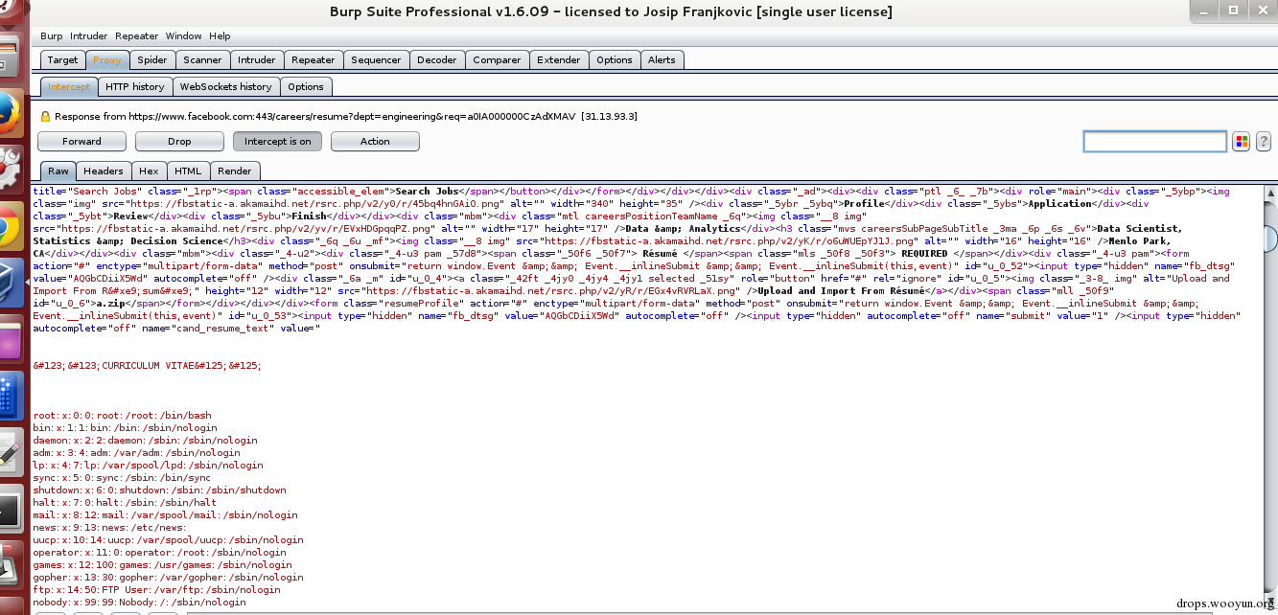Viewport: 1278px width, 615px height.
Task: Switch to the Target tab
Action: [63, 59]
